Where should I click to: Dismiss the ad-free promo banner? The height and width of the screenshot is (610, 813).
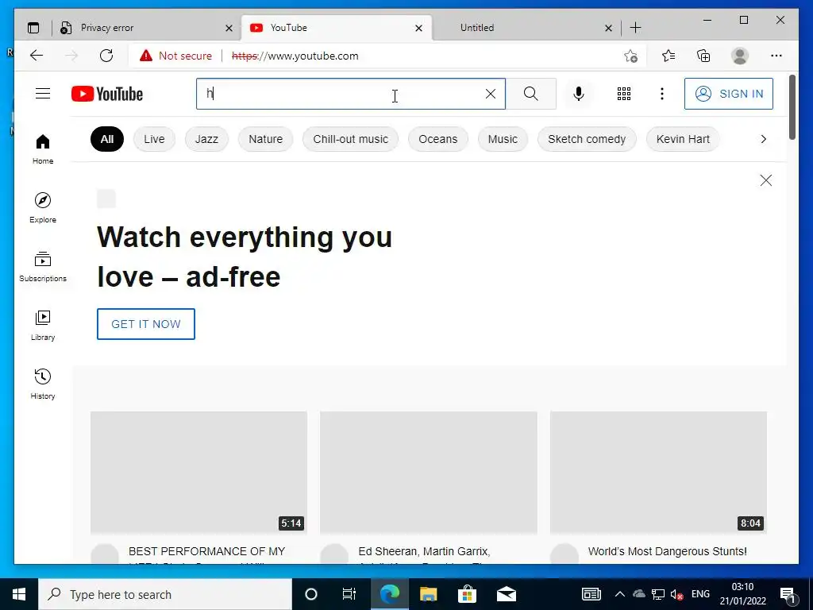766,180
